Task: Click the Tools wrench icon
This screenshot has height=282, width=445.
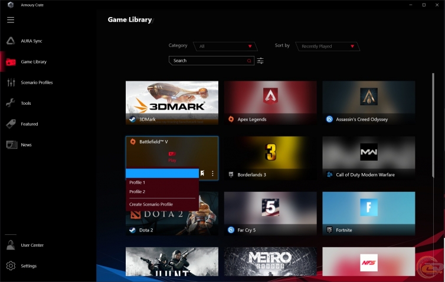Action: (11, 103)
